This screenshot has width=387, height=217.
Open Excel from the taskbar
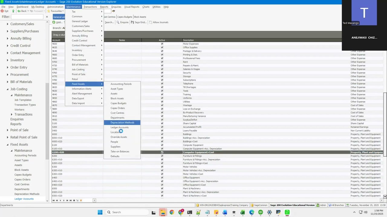pyautogui.click(x=242, y=212)
